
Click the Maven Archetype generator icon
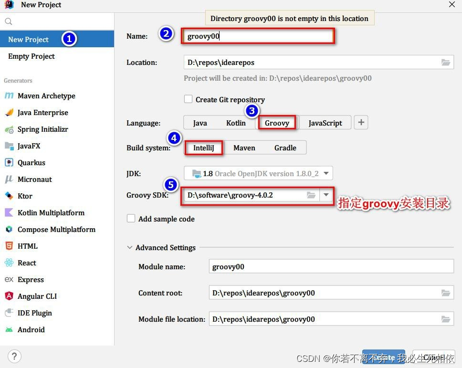point(9,95)
